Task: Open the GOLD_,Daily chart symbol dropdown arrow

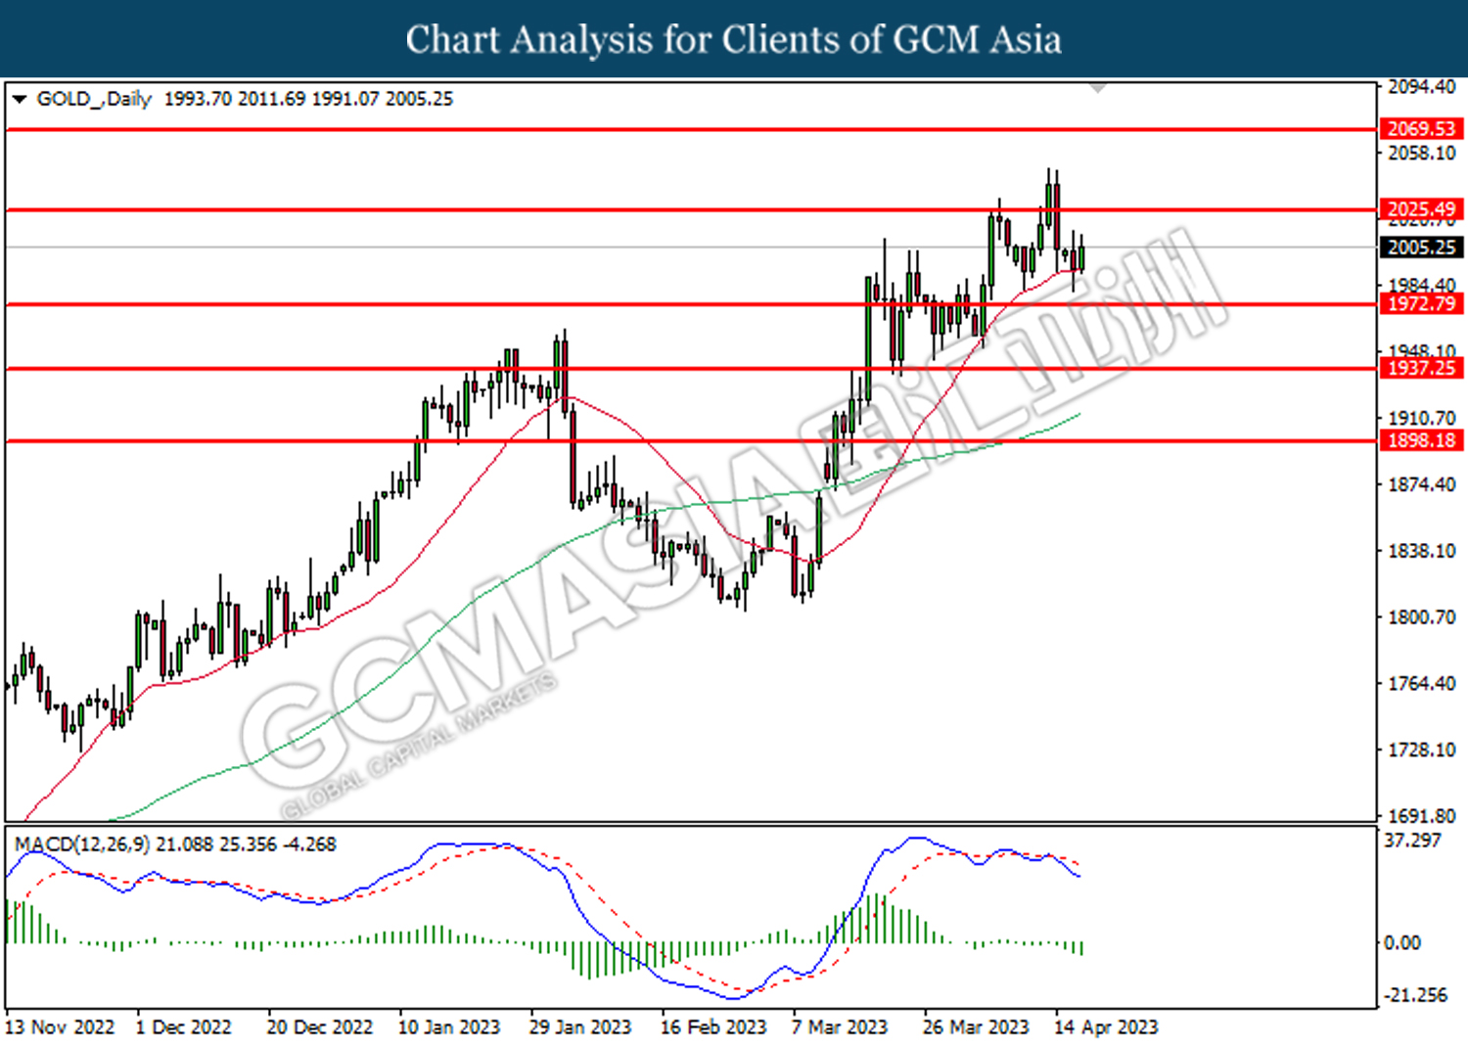Action: (19, 99)
